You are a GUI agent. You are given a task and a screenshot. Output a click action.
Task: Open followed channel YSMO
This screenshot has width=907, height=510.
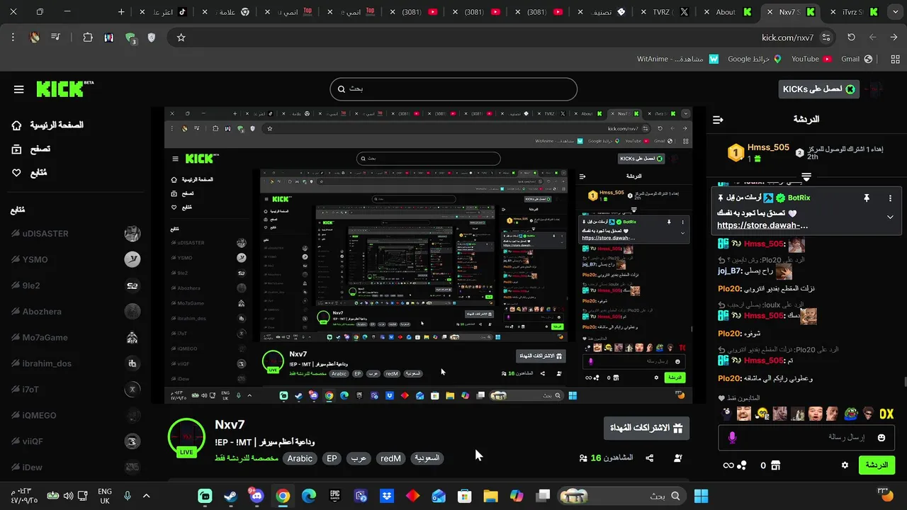pyautogui.click(x=74, y=260)
